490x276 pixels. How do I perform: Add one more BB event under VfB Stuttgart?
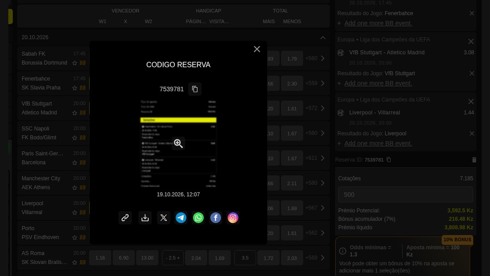coord(378,83)
